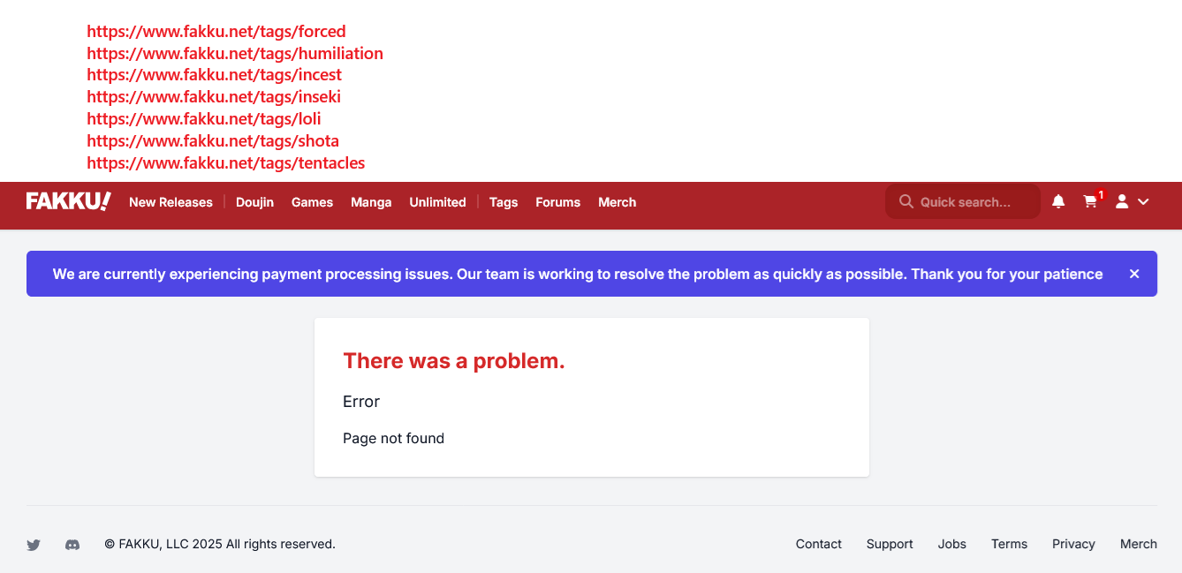The height and width of the screenshot is (573, 1182).
Task: Click the 'There was a problem.' heading
Action: [x=454, y=360]
